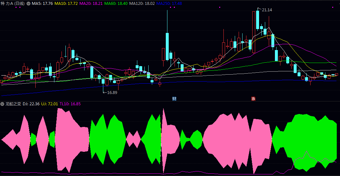
Task: Click the divider between price chart and indicator
Action: point(170,101)
